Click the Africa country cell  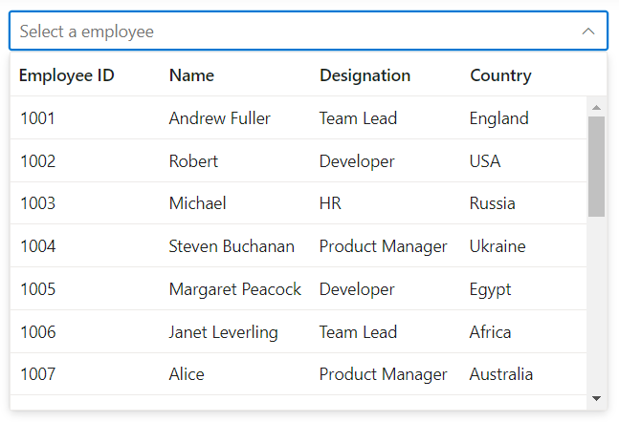point(490,332)
